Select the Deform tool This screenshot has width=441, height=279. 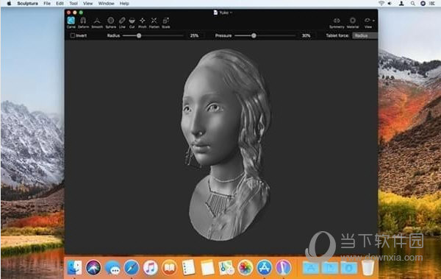coord(83,23)
